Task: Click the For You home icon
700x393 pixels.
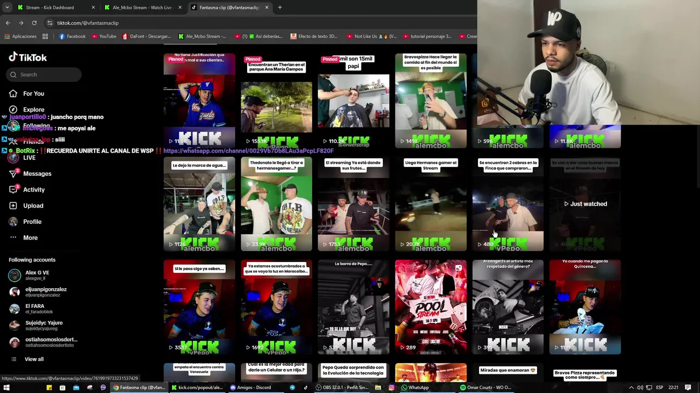Action: [x=13, y=94]
